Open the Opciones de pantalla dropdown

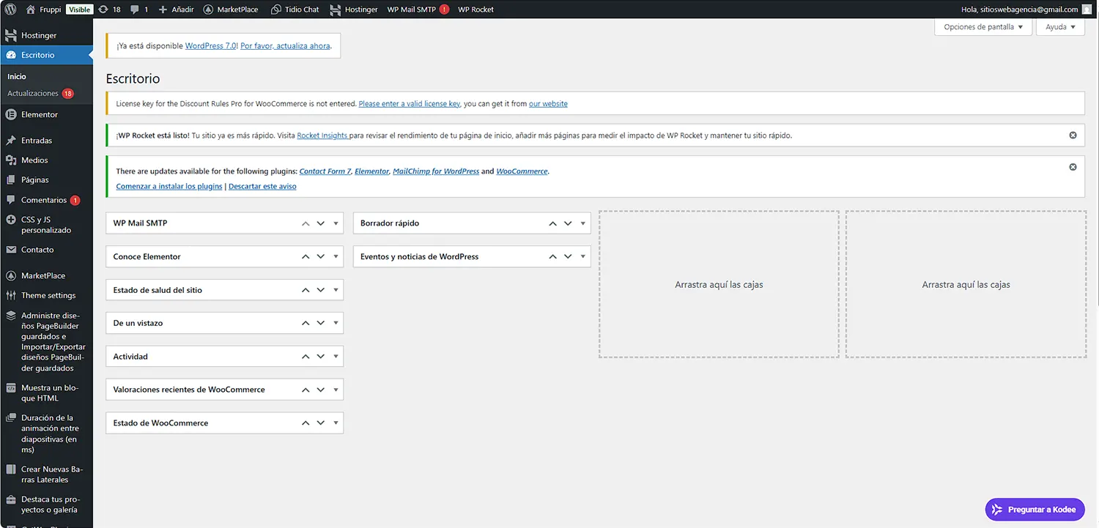click(x=983, y=27)
